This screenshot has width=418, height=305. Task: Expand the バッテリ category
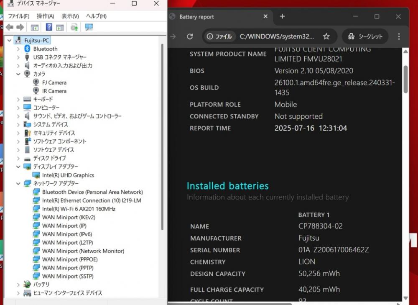tap(18, 284)
